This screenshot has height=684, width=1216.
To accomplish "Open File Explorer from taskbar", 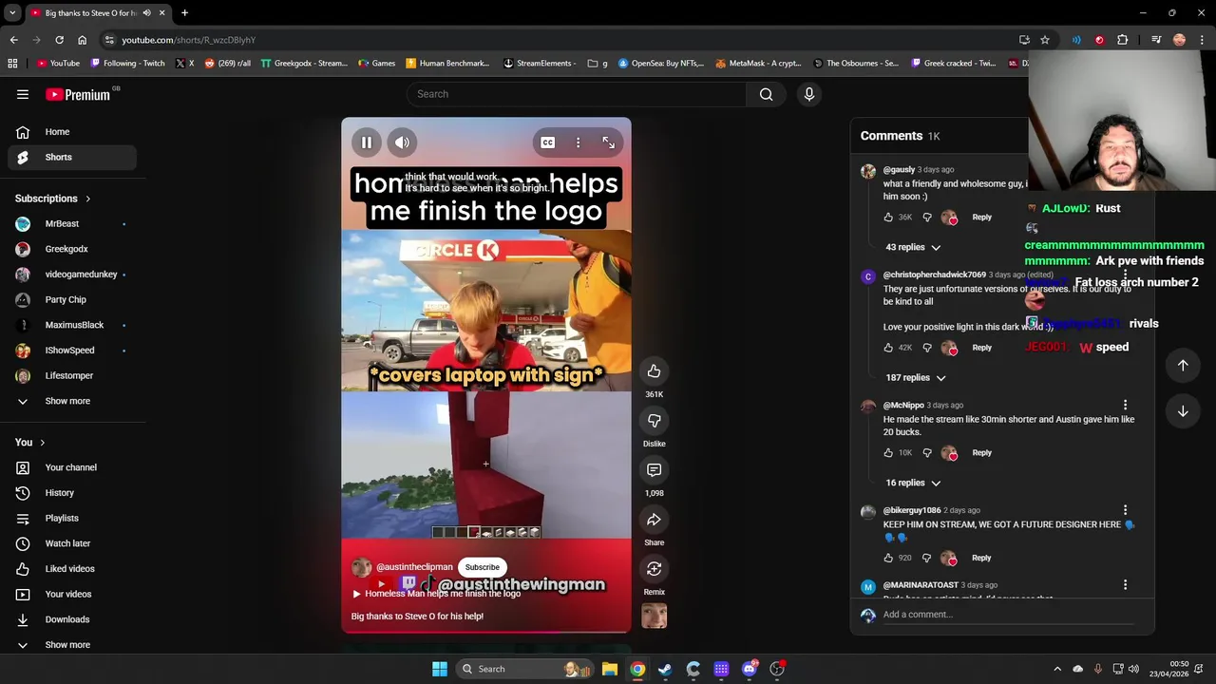I will pyautogui.click(x=609, y=669).
